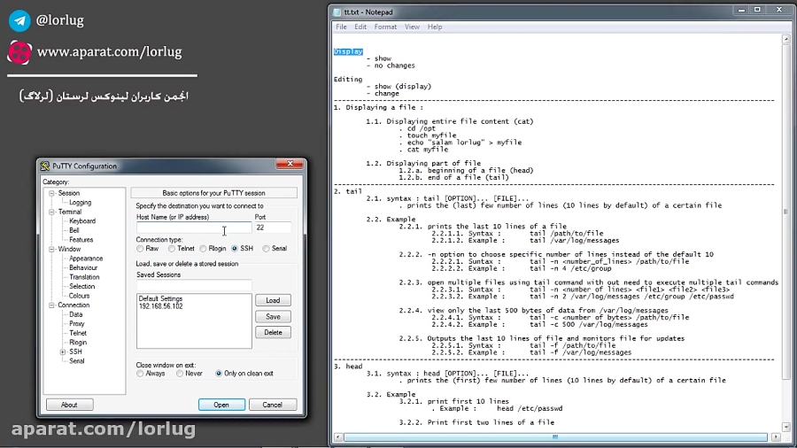Image resolution: width=797 pixels, height=448 pixels.
Task: Collapse the Session tree node
Action: [51, 193]
